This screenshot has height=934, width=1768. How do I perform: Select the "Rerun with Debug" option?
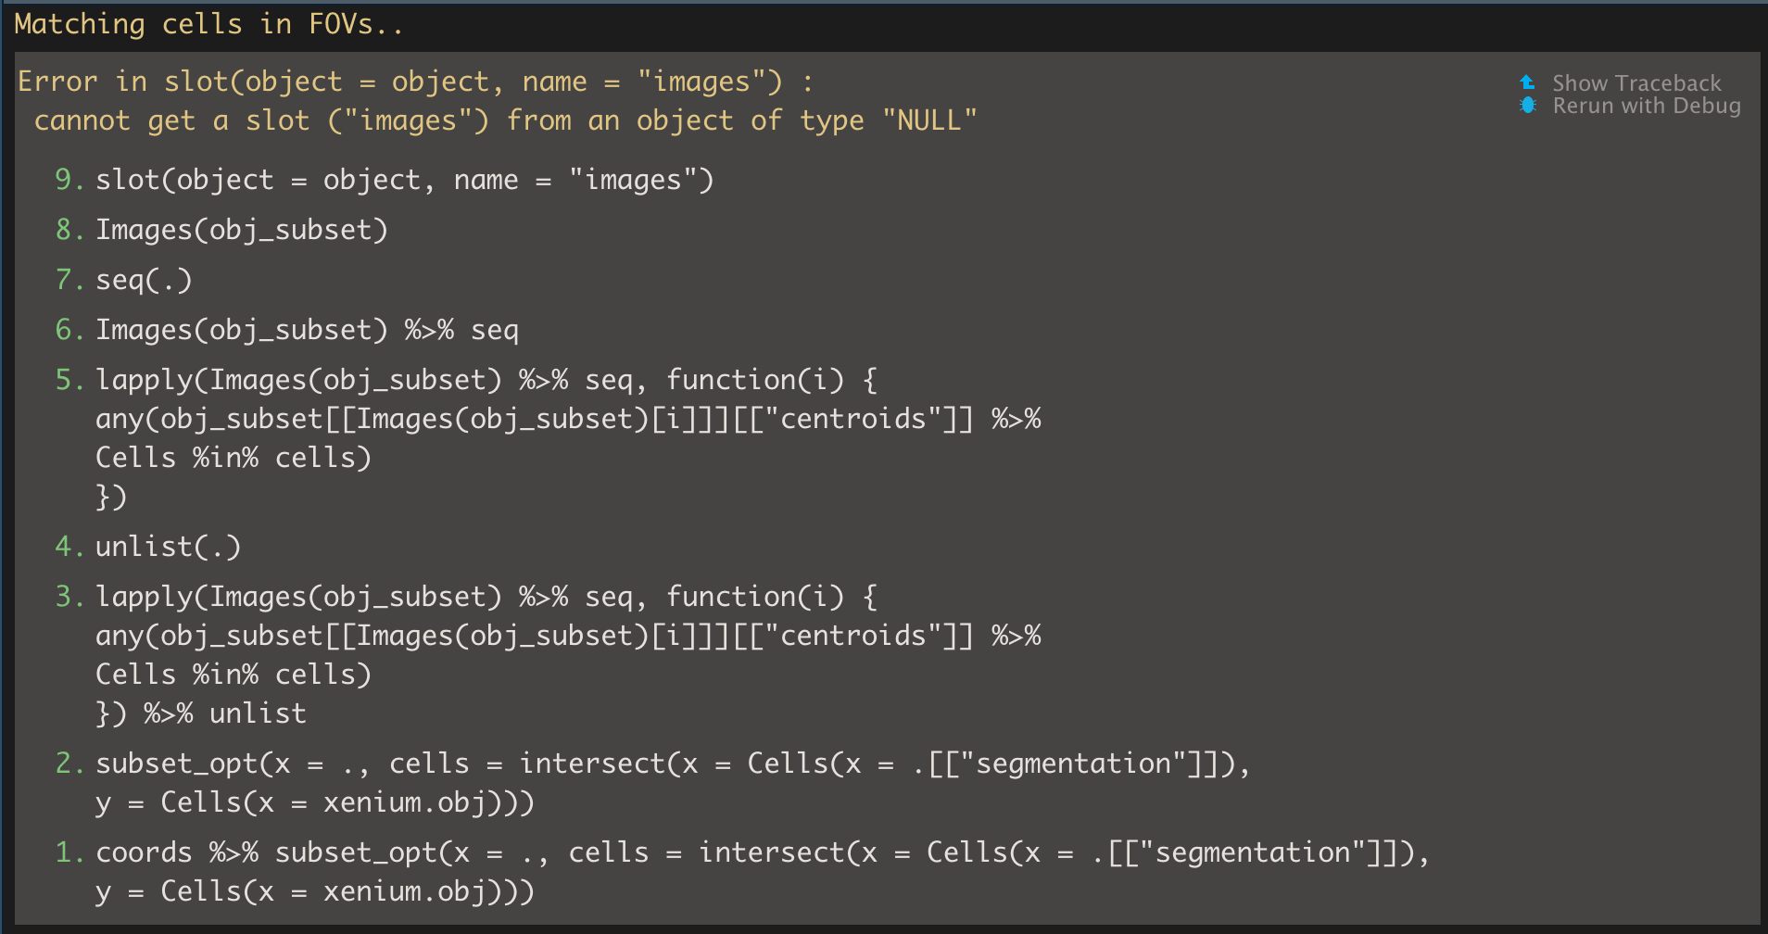[x=1648, y=106]
